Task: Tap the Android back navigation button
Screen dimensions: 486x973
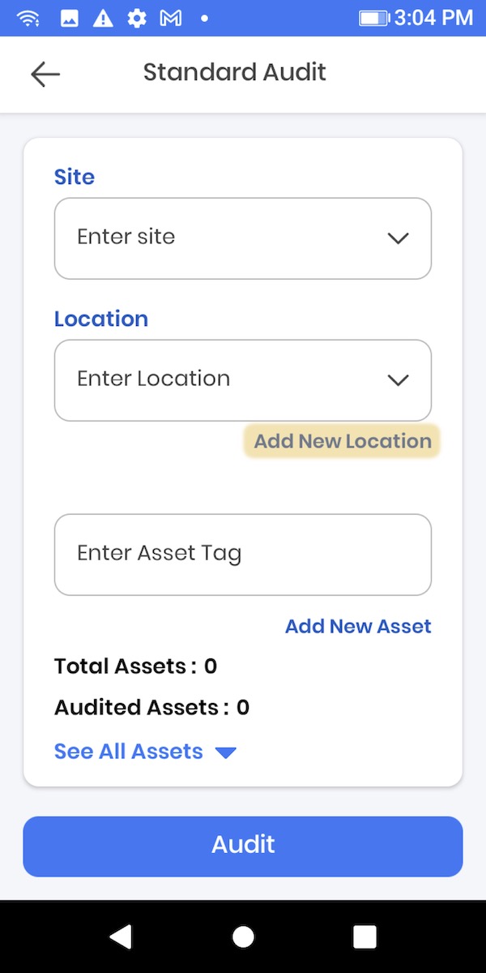Action: click(121, 937)
